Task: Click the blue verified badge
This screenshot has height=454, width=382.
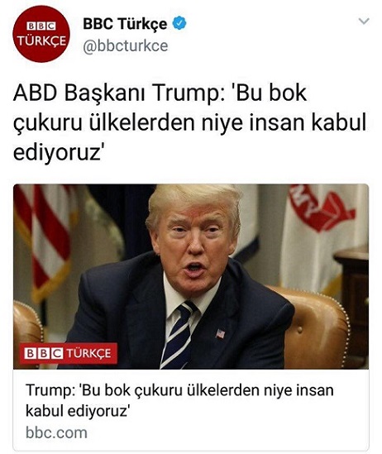Action: 179,23
